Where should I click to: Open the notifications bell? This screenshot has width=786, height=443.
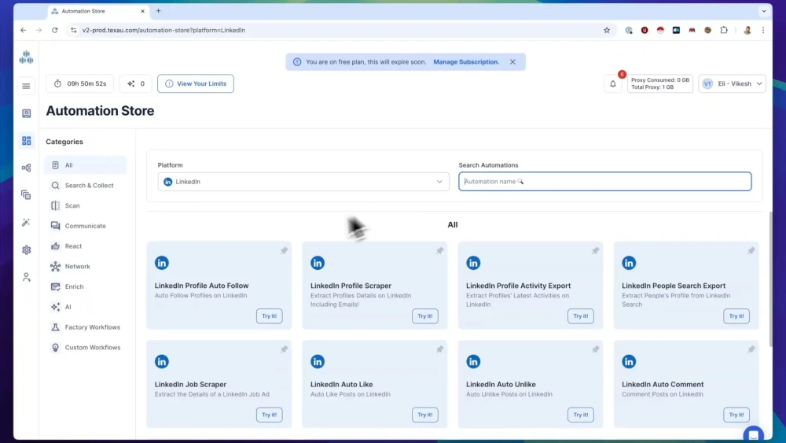click(612, 83)
